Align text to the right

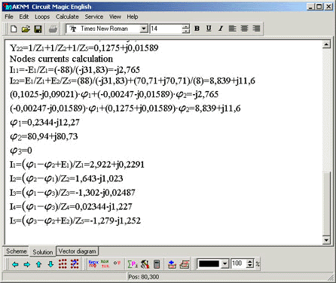pos(256,29)
